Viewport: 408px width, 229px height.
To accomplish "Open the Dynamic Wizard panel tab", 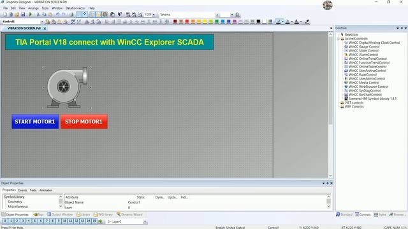I will tap(129, 214).
